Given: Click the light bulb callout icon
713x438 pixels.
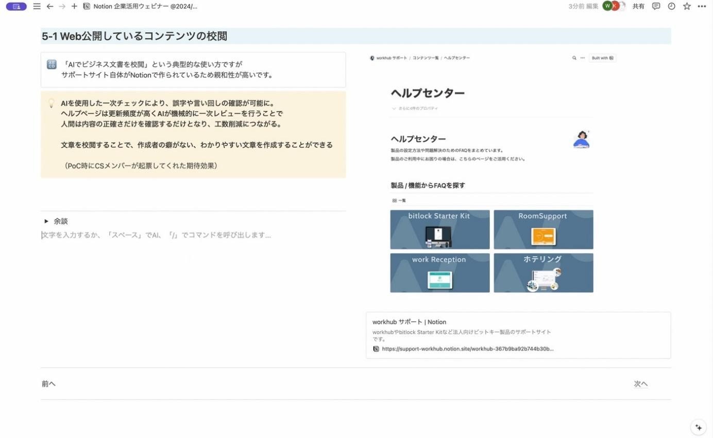Looking at the screenshot, I should click(52, 103).
